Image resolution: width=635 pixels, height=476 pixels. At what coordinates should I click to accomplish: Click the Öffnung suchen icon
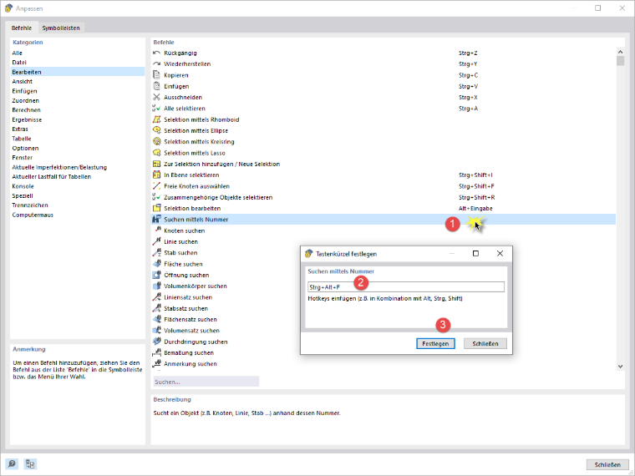point(157,275)
